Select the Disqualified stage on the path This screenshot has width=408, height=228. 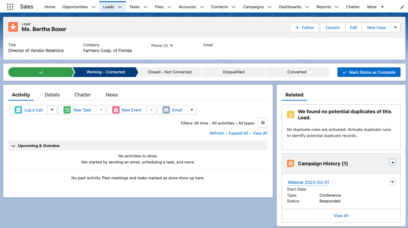click(233, 72)
